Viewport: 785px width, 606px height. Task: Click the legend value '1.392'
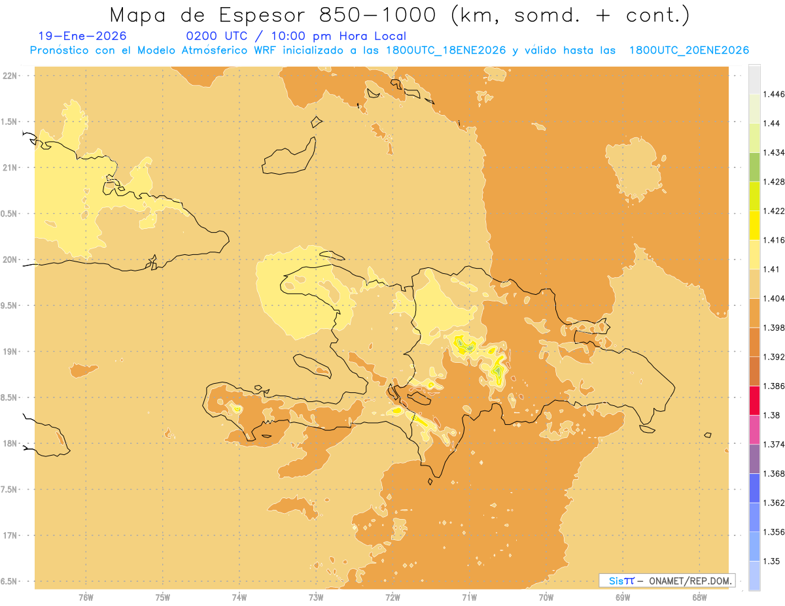(775, 357)
